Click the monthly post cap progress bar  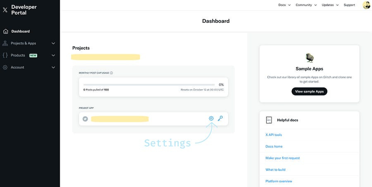[149, 85]
